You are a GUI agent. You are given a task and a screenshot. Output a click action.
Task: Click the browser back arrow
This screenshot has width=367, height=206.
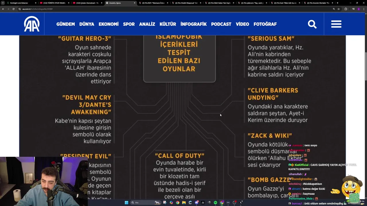[x=3, y=9]
